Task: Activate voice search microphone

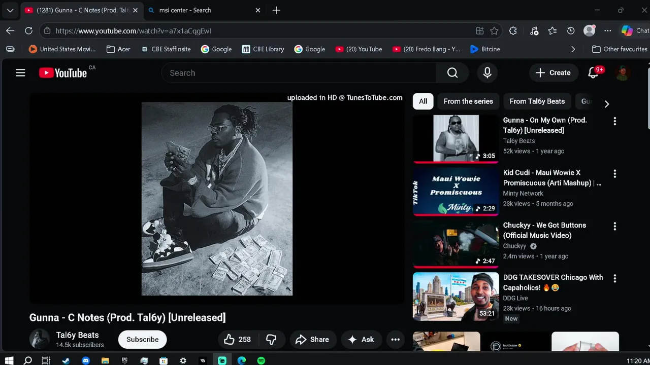Action: click(x=487, y=73)
